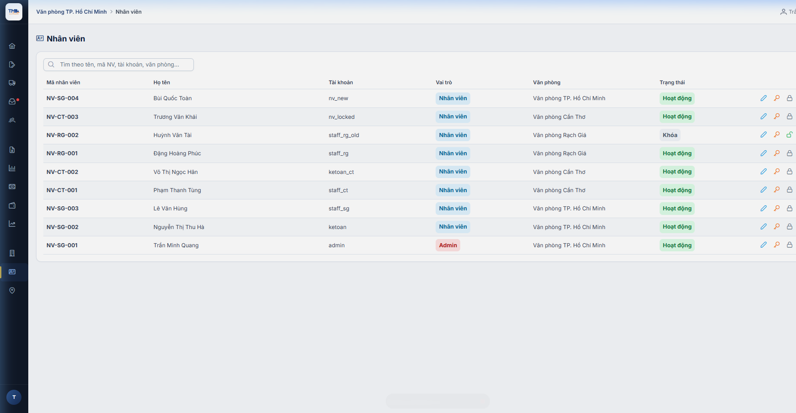Reset password for Huỳnh Văn Tài
Viewport: 796px width, 413px height.
[777, 135]
